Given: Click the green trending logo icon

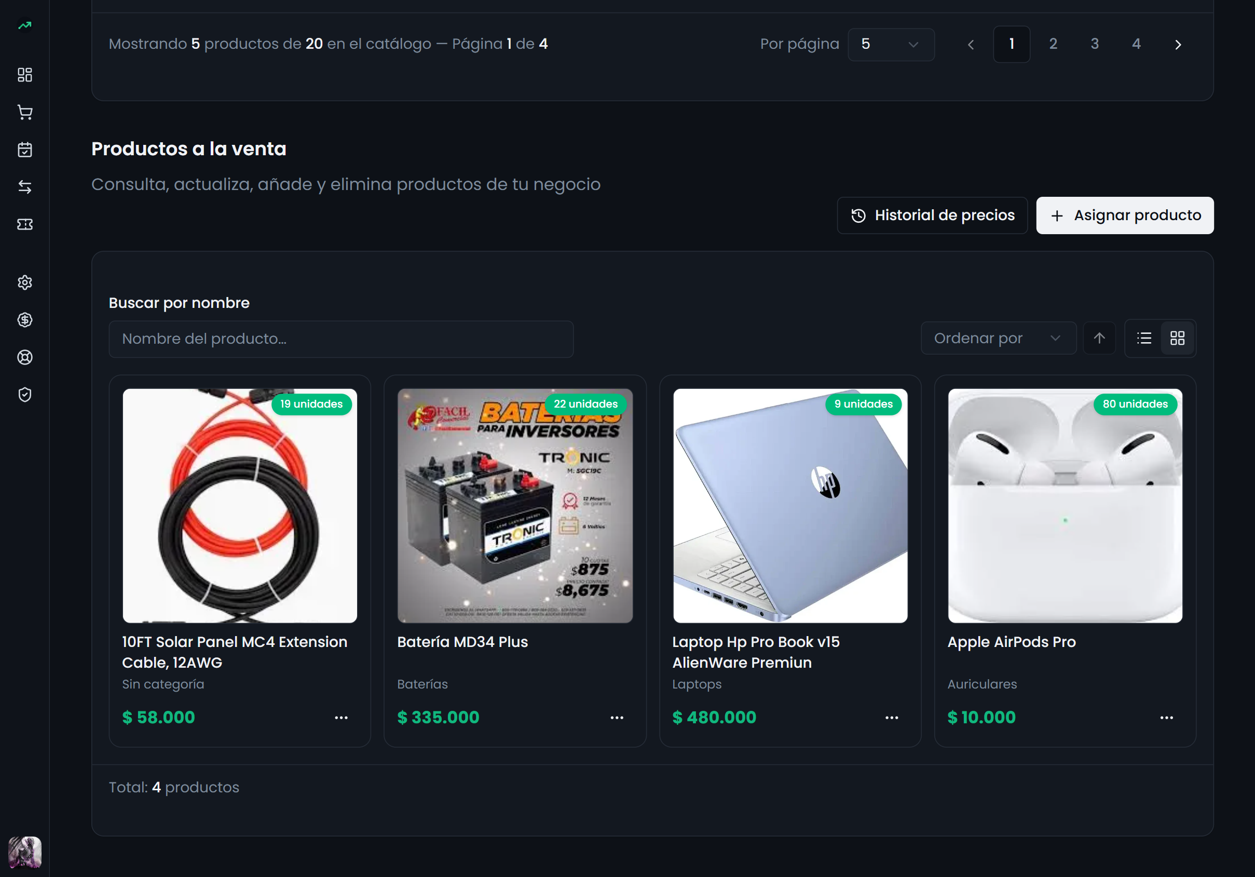Looking at the screenshot, I should 24,25.
